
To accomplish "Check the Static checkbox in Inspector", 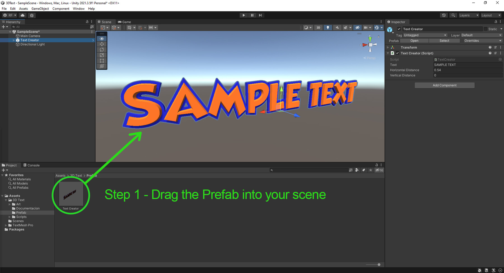I will (486, 29).
